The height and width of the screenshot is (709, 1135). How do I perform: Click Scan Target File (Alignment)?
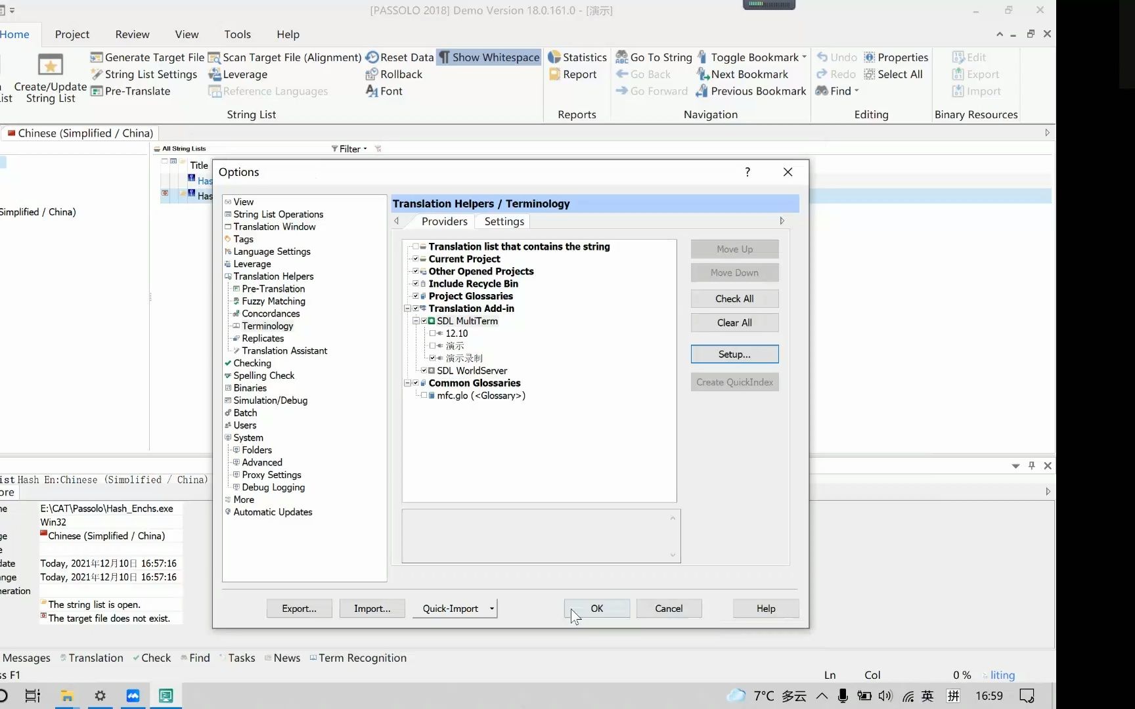pos(285,57)
